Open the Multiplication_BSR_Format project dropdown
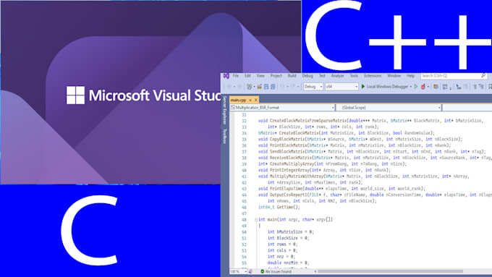Screen dimensions: 492x277 coord(282,108)
